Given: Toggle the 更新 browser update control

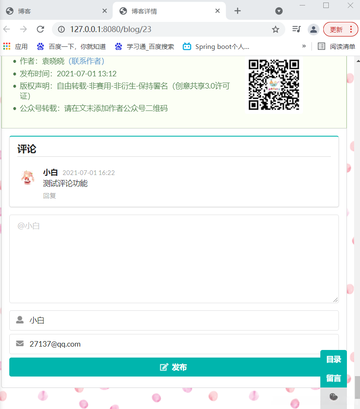Looking at the screenshot, I should coord(336,29).
